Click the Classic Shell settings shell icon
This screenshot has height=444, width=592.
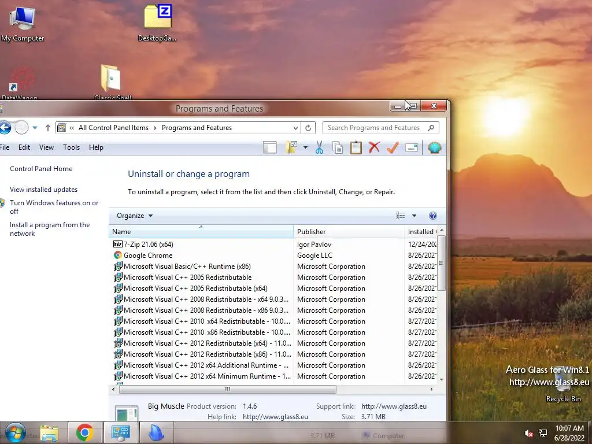(x=435, y=147)
